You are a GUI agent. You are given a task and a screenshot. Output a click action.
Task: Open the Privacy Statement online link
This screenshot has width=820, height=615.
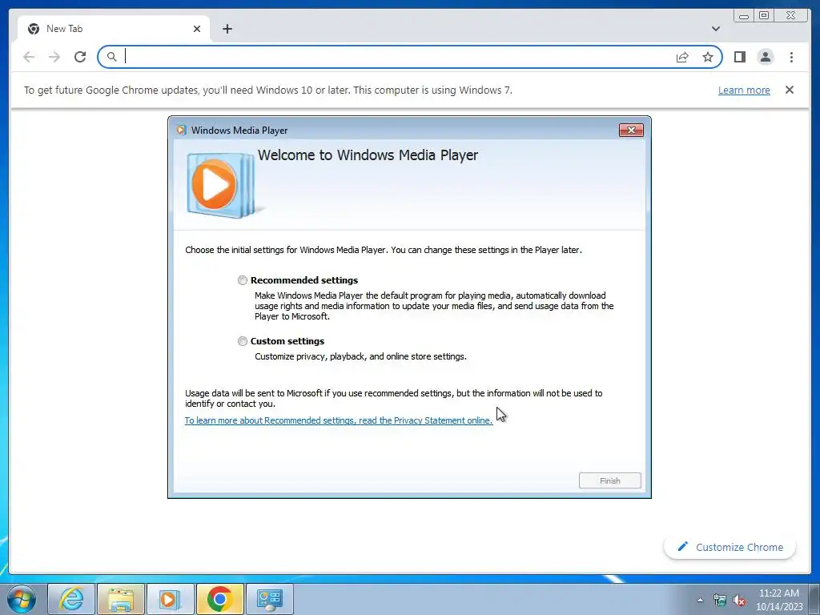pos(339,420)
